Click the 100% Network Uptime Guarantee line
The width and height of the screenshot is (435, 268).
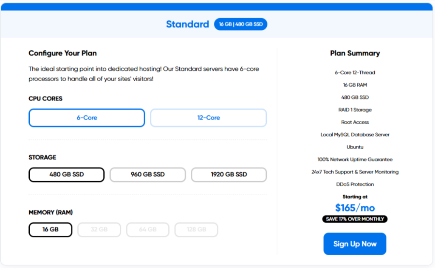coord(355,160)
